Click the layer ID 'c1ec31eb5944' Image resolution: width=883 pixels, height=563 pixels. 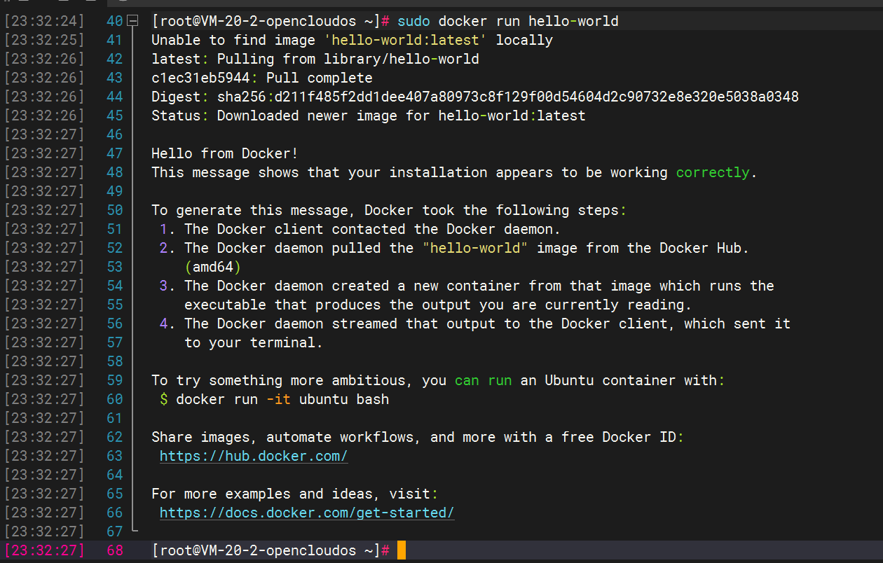200,78
